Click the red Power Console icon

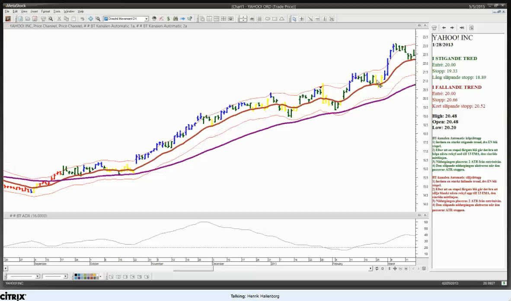[x=8, y=19]
